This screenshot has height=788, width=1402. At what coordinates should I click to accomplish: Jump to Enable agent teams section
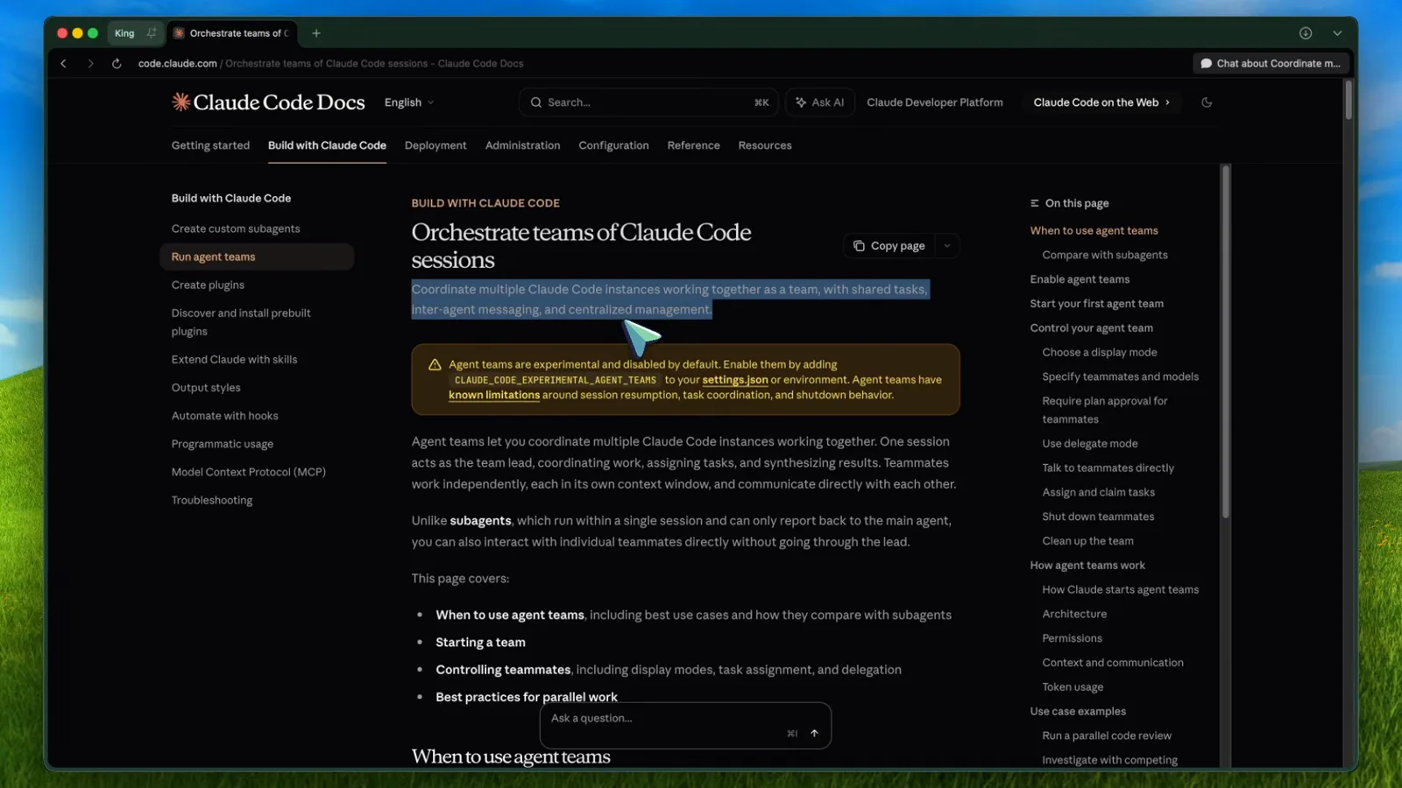pyautogui.click(x=1080, y=279)
